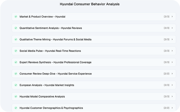Screen dimensions: 180x112
Task: Open "Consumer Review Deep-Dive - Hyundai Service Experience"
Action: coord(55,74)
